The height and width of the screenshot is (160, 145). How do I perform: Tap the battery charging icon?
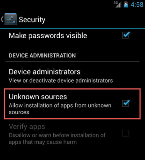(x=126, y=4)
